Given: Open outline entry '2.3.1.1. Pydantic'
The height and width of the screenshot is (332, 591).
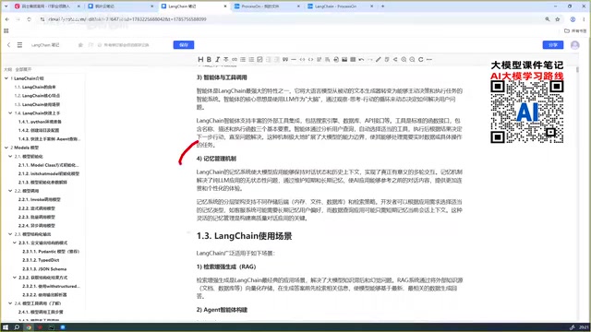Looking at the screenshot, I should (51, 252).
